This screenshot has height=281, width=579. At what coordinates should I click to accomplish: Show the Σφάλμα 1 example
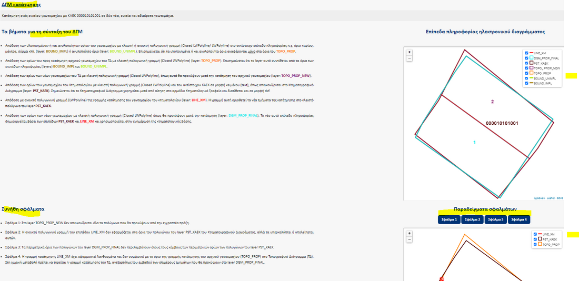[x=449, y=219]
